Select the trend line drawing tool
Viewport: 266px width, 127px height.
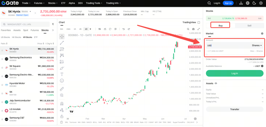point(62,43)
